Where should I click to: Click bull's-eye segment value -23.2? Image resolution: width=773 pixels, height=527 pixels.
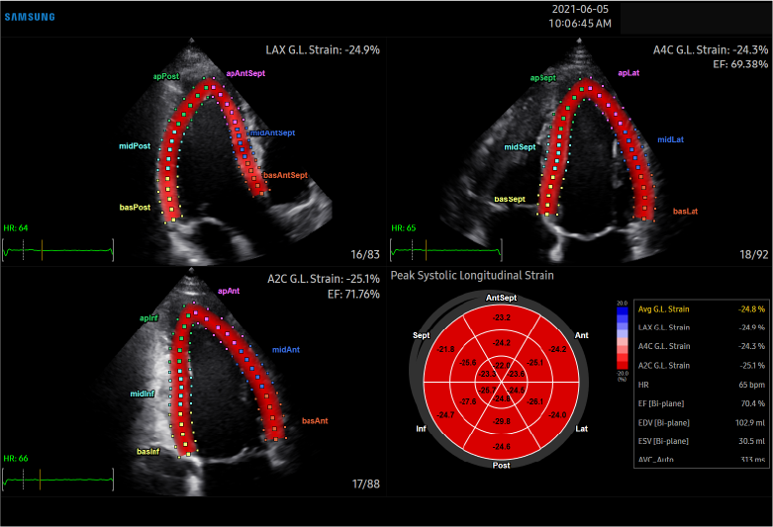502,317
